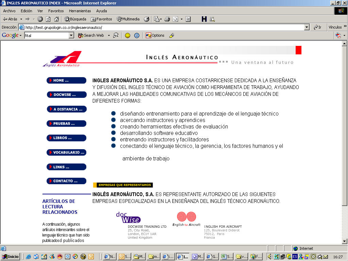This screenshot has width=348, height=261.
Task: Click the bold H toolbar icon
Action: point(204,19)
